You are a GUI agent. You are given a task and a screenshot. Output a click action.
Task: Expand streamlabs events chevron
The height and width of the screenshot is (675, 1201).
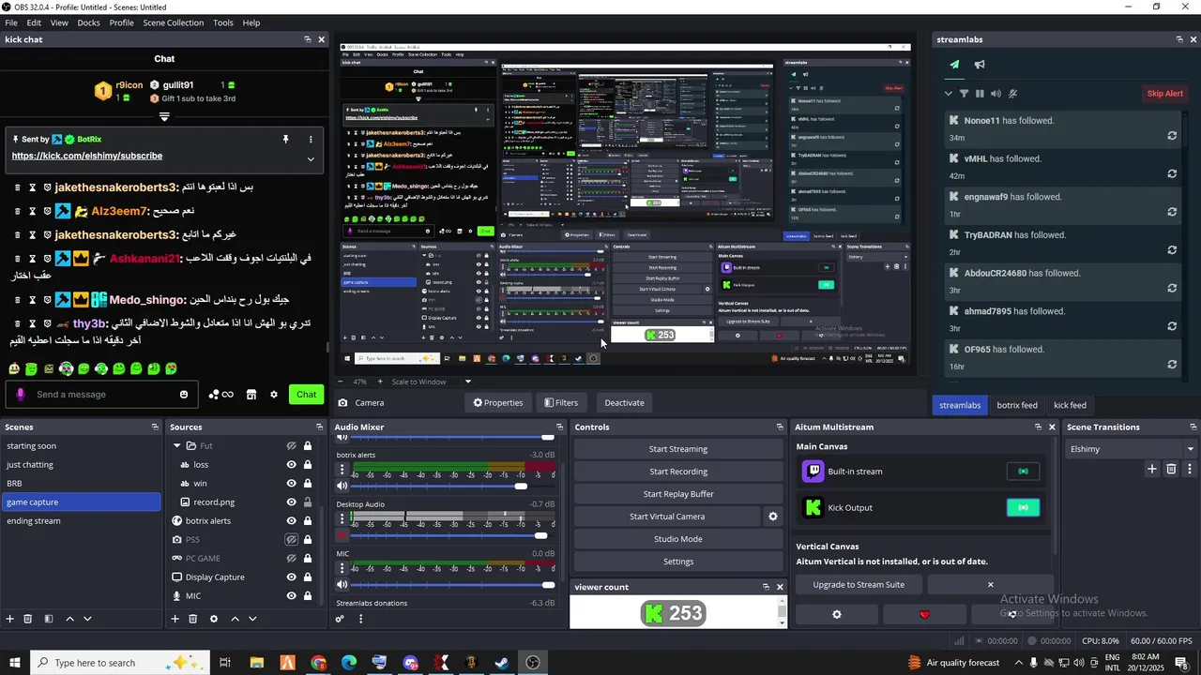pyautogui.click(x=948, y=94)
